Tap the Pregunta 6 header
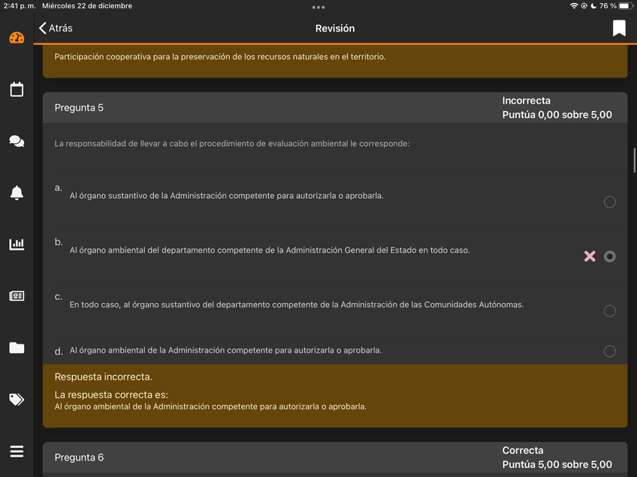Viewport: 637px width, 477px height. (x=80, y=457)
